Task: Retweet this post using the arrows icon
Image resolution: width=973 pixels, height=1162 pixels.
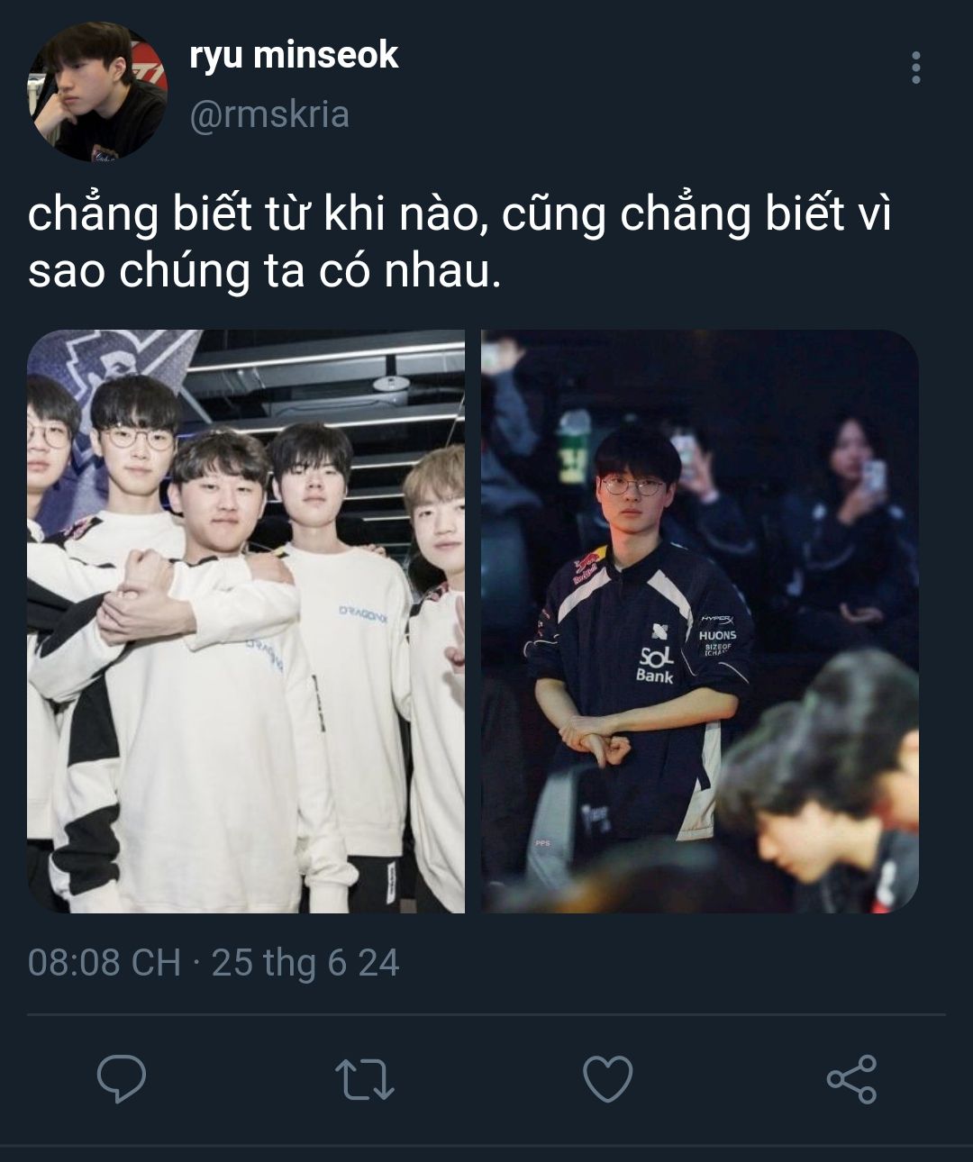Action: click(x=365, y=1079)
